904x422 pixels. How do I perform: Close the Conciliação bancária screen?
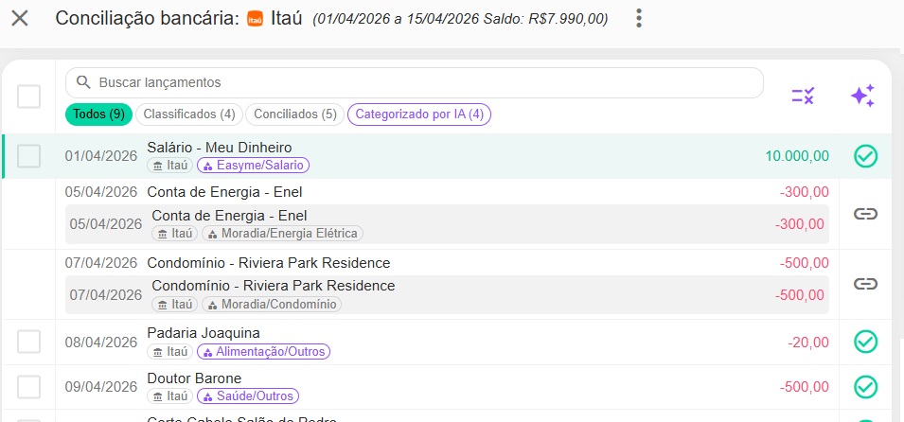pos(19,18)
